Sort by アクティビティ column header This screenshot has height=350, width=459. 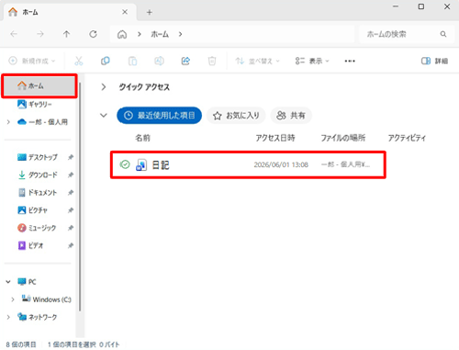pyautogui.click(x=407, y=138)
